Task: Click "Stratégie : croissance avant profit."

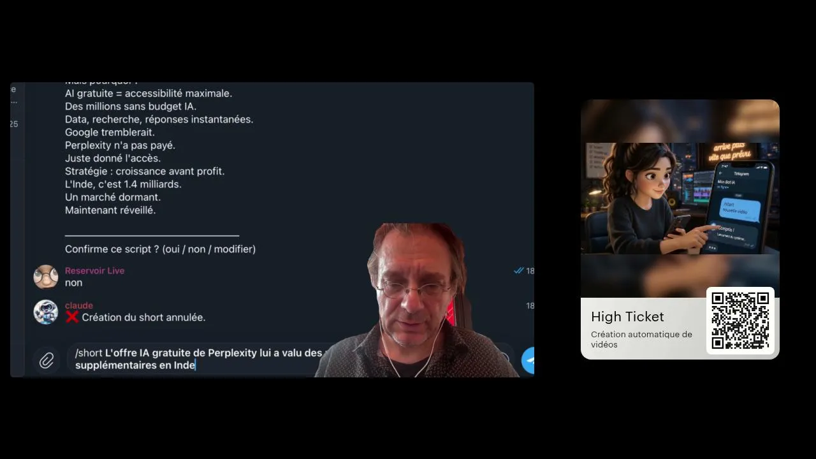Action: pyautogui.click(x=145, y=171)
